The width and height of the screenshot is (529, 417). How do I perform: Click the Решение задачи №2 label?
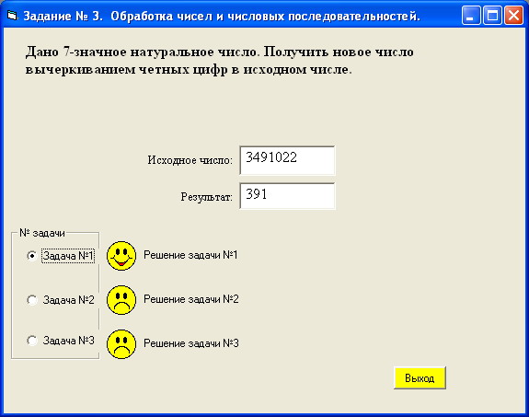point(191,299)
